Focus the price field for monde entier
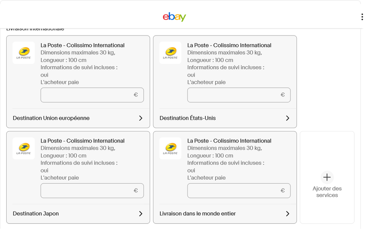365x230 pixels. (x=239, y=190)
